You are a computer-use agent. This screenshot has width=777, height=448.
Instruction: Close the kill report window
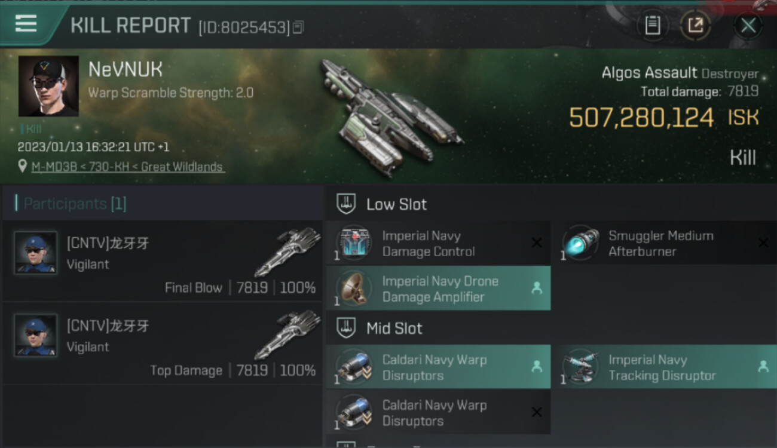pos(748,25)
